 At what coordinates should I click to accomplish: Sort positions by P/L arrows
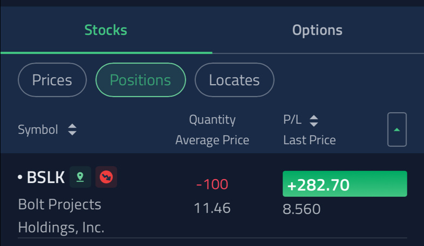pos(313,120)
